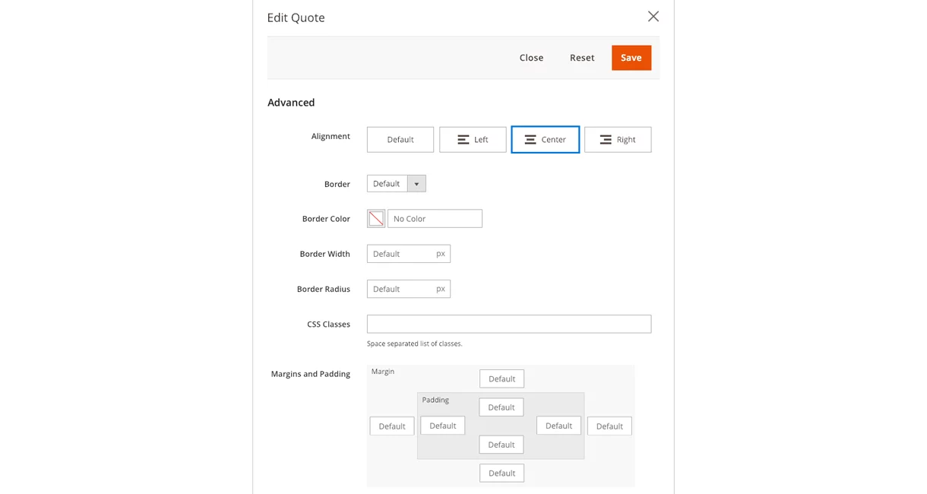Select the right Padding field

pos(558,426)
